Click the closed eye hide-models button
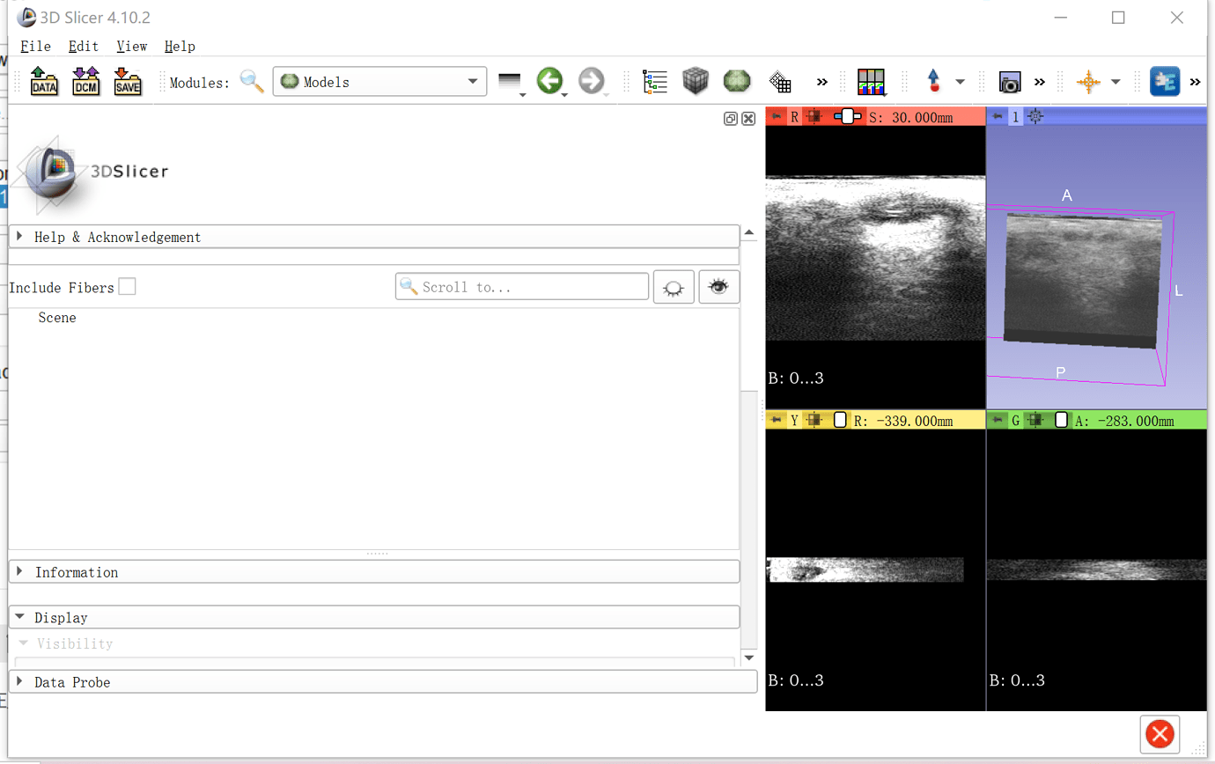The width and height of the screenshot is (1215, 764). click(x=674, y=287)
